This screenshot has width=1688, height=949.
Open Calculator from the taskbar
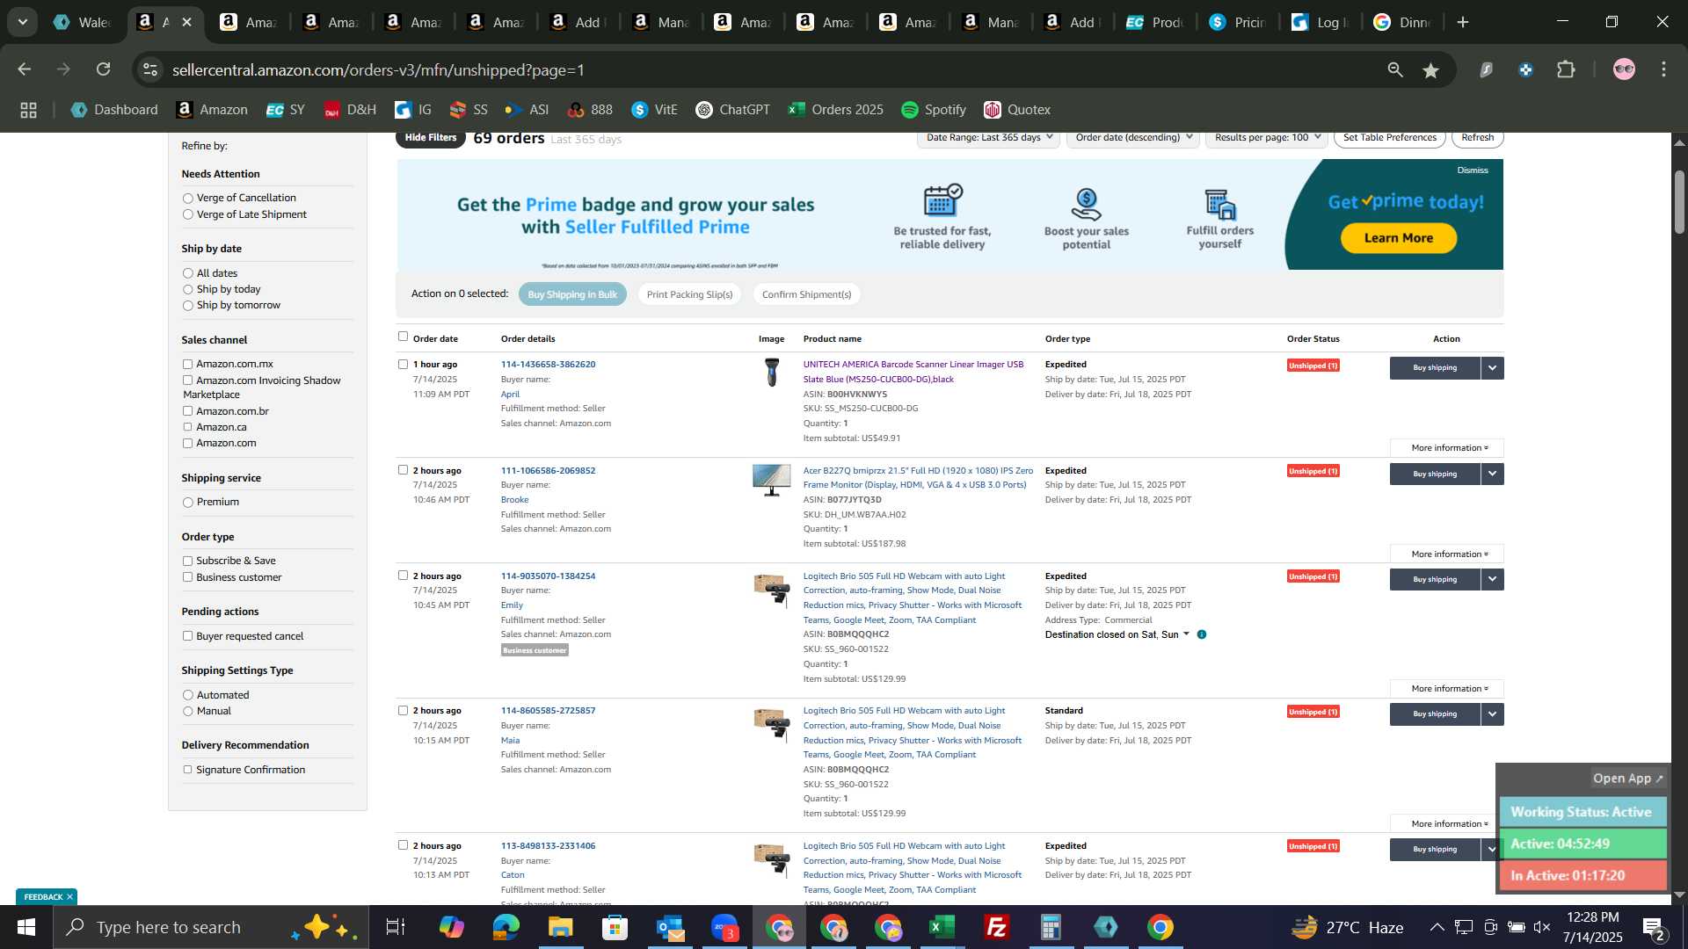[1051, 927]
